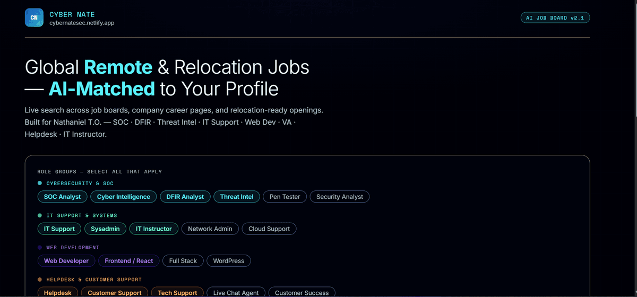Toggle the IT Instructor chip
This screenshot has height=297, width=637.
(154, 229)
